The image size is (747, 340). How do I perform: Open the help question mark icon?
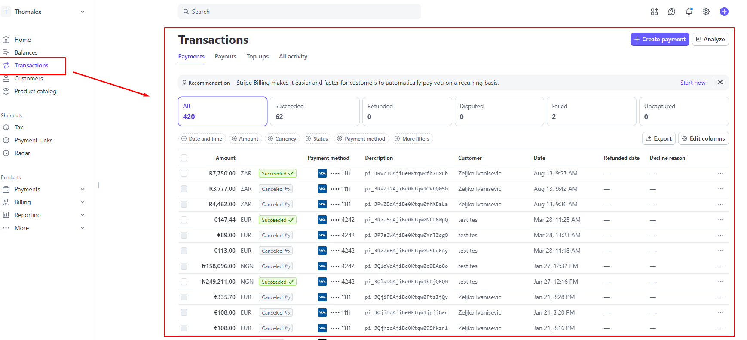point(672,12)
